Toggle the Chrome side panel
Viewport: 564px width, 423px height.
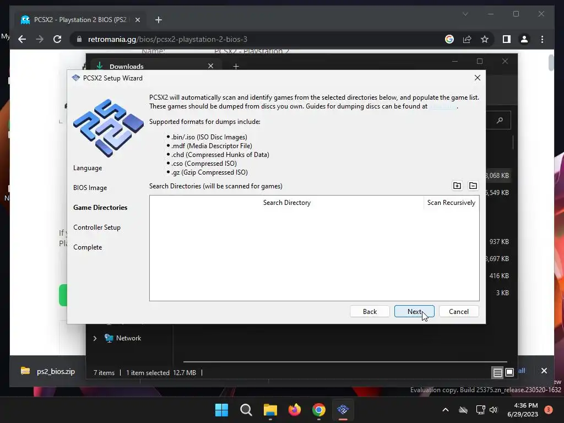[x=507, y=39]
